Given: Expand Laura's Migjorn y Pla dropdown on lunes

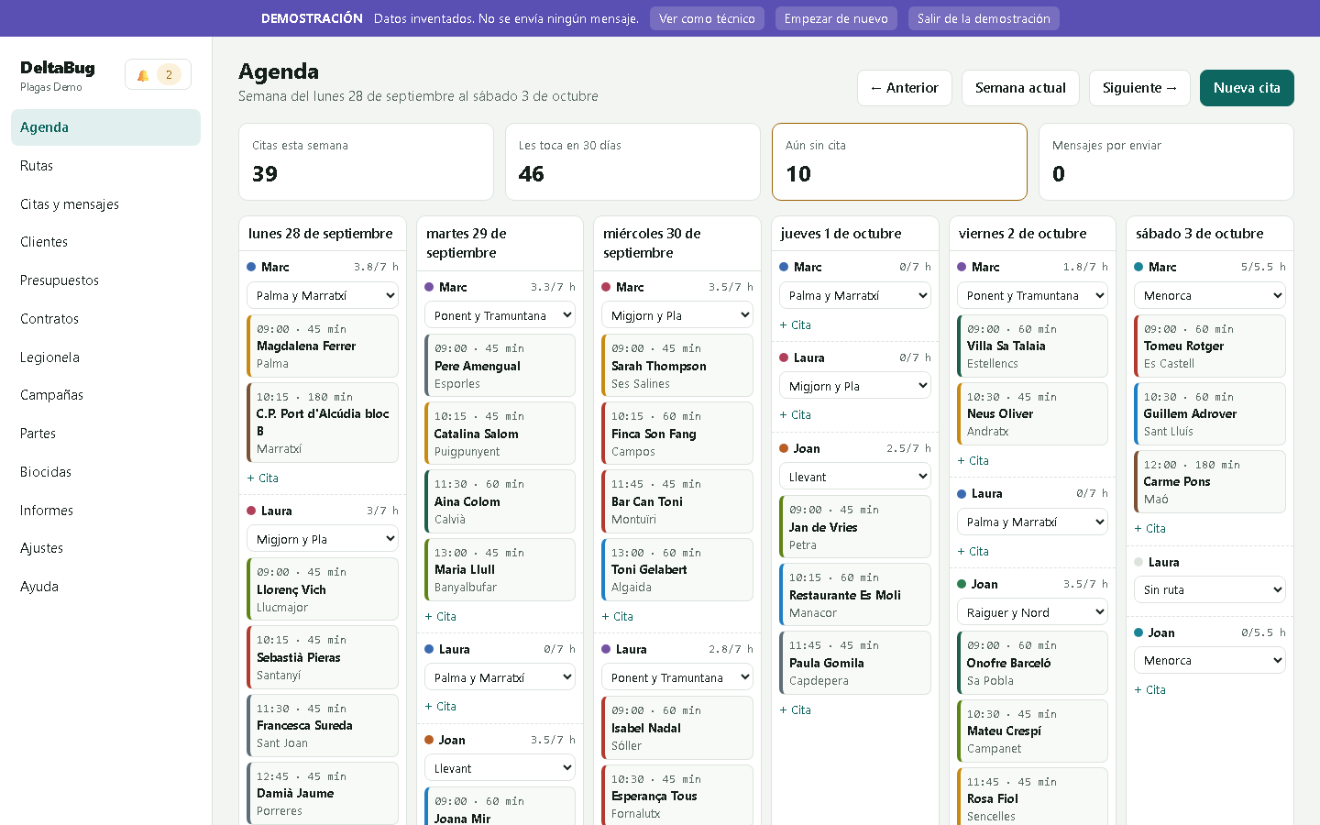Looking at the screenshot, I should tap(323, 539).
